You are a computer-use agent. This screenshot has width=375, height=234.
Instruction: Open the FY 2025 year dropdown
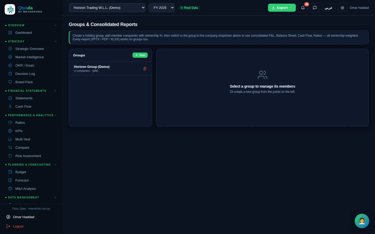(162, 8)
